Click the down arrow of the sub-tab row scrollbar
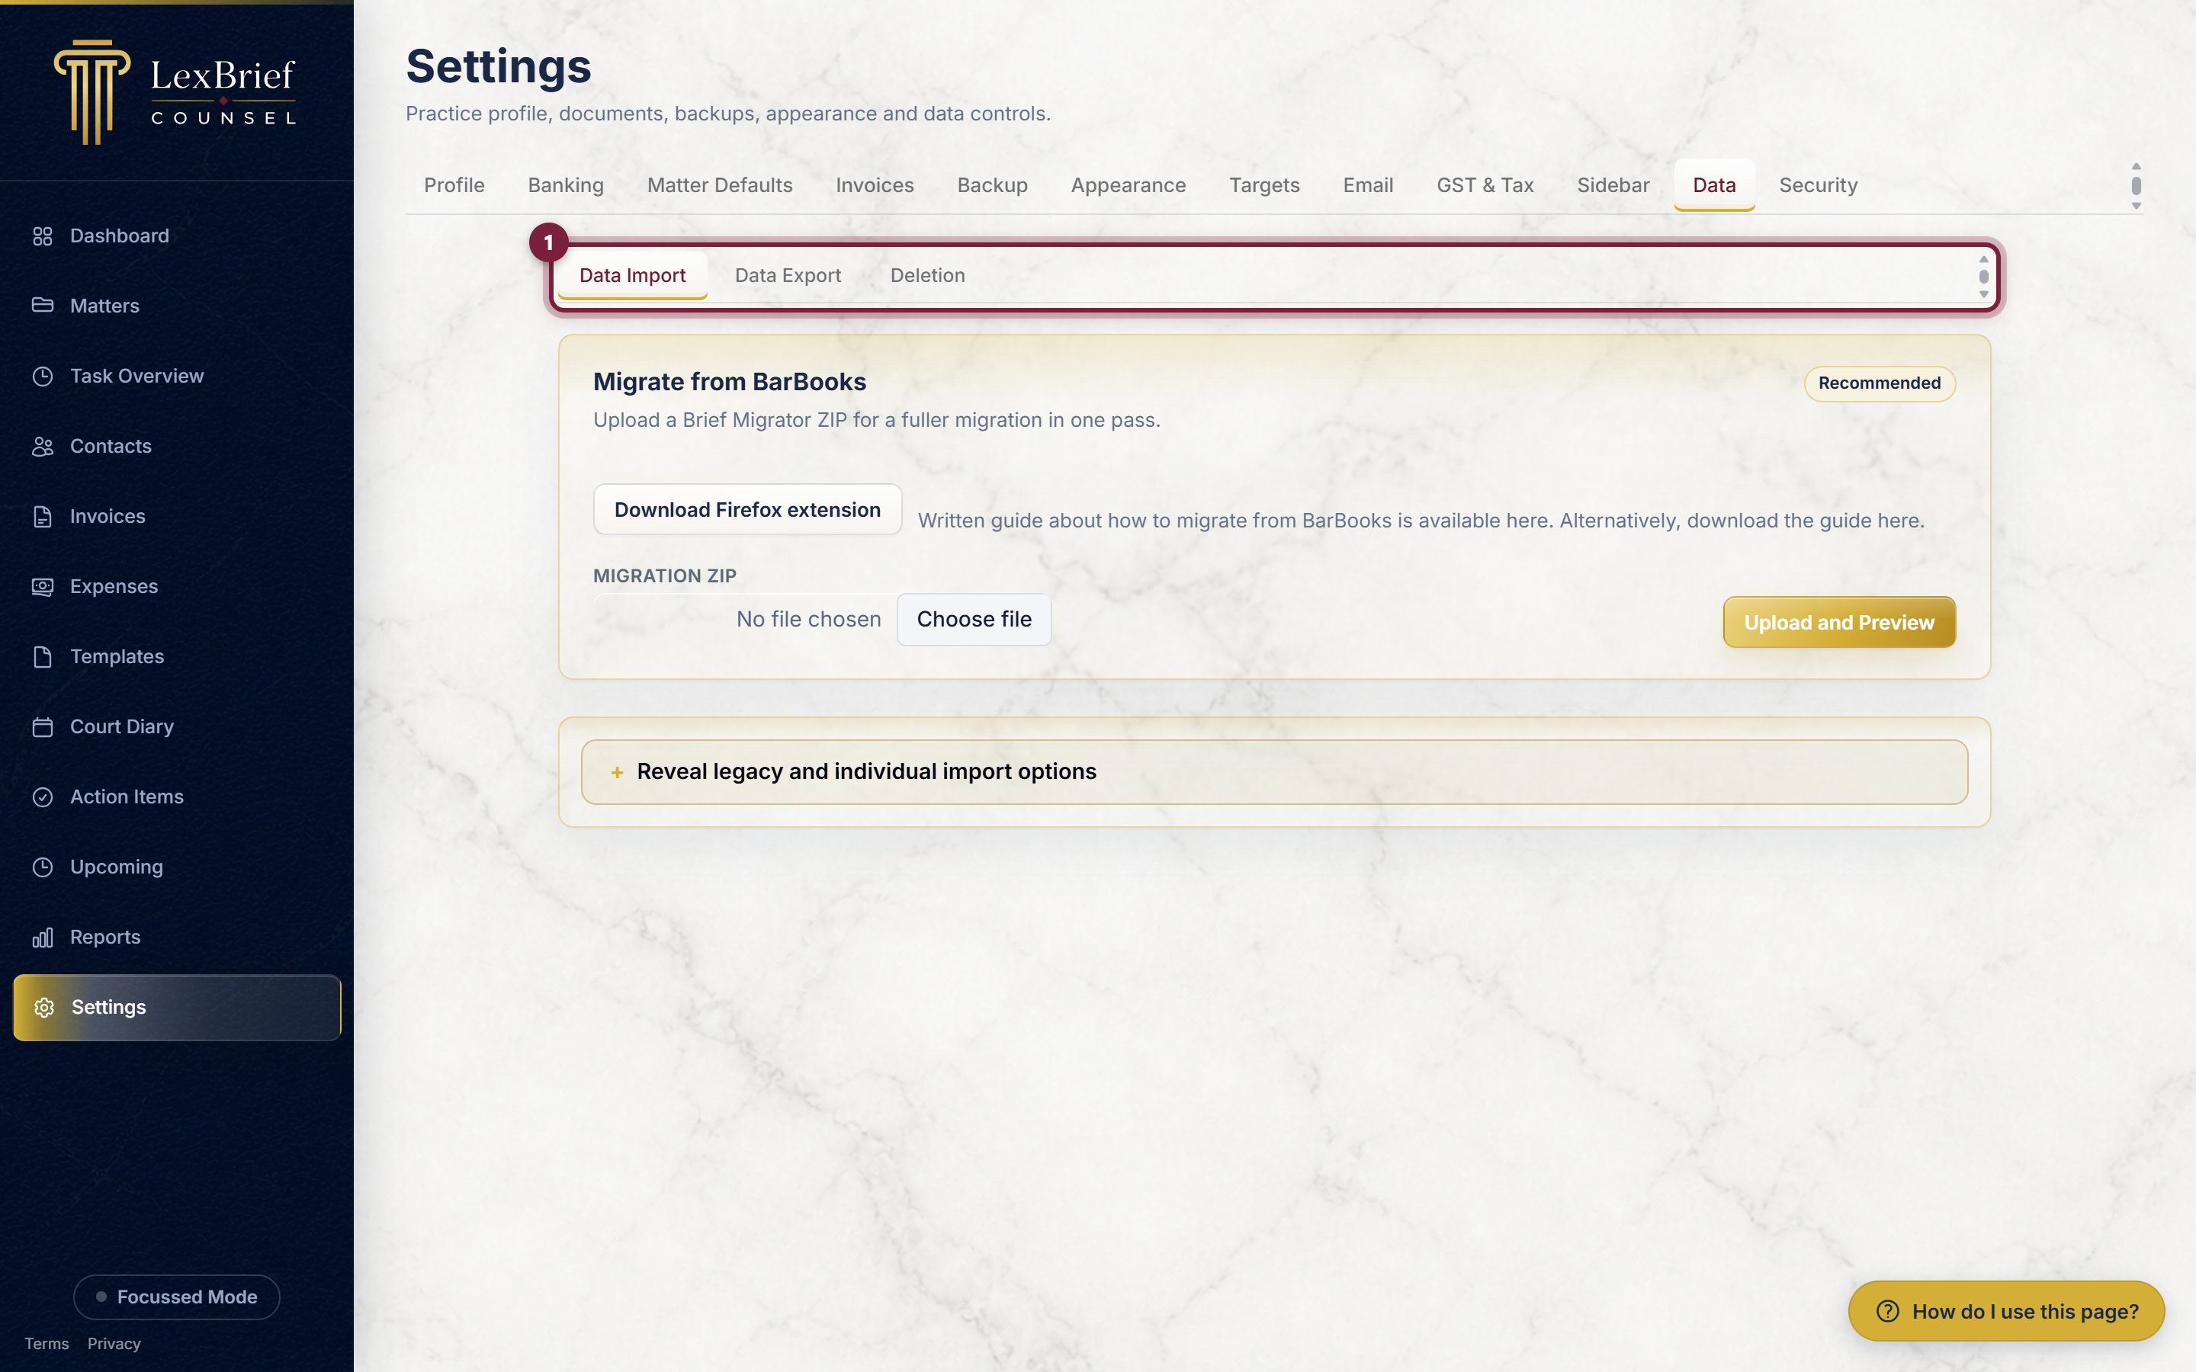 (1984, 294)
